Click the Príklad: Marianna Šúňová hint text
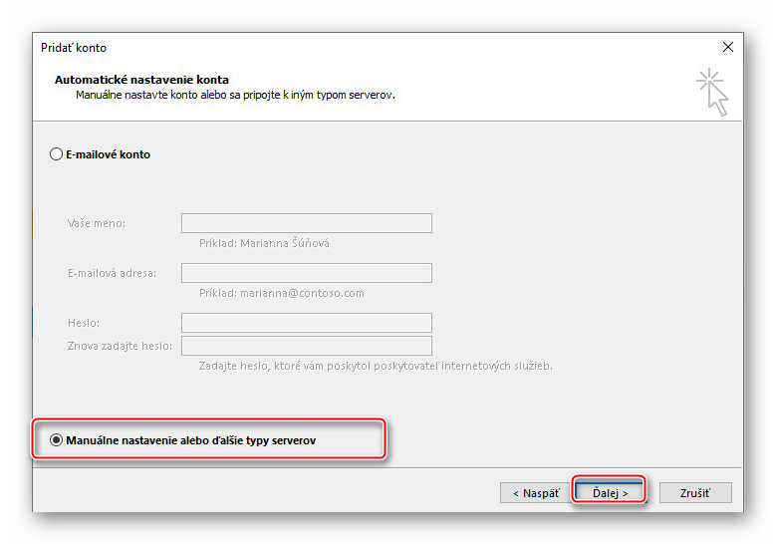The image size is (777, 544). tap(257, 243)
